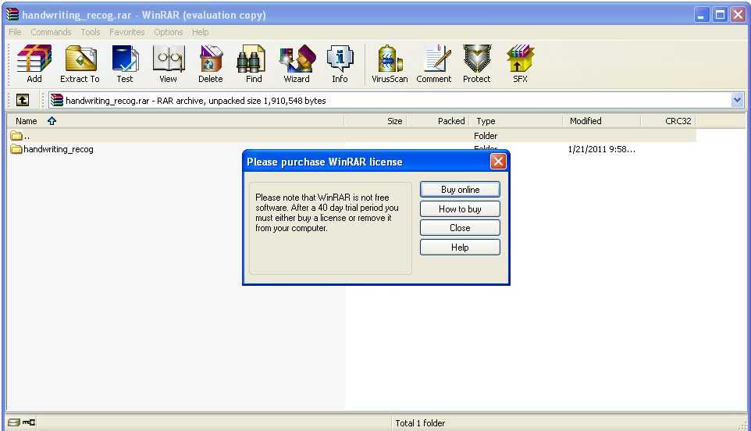The width and height of the screenshot is (751, 431).
Task: Launch the Wizard tool
Action: click(x=297, y=64)
